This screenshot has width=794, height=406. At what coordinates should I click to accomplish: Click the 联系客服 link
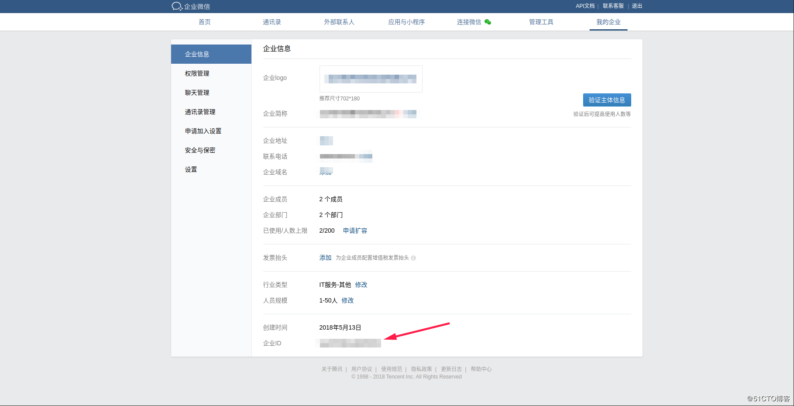point(613,6)
